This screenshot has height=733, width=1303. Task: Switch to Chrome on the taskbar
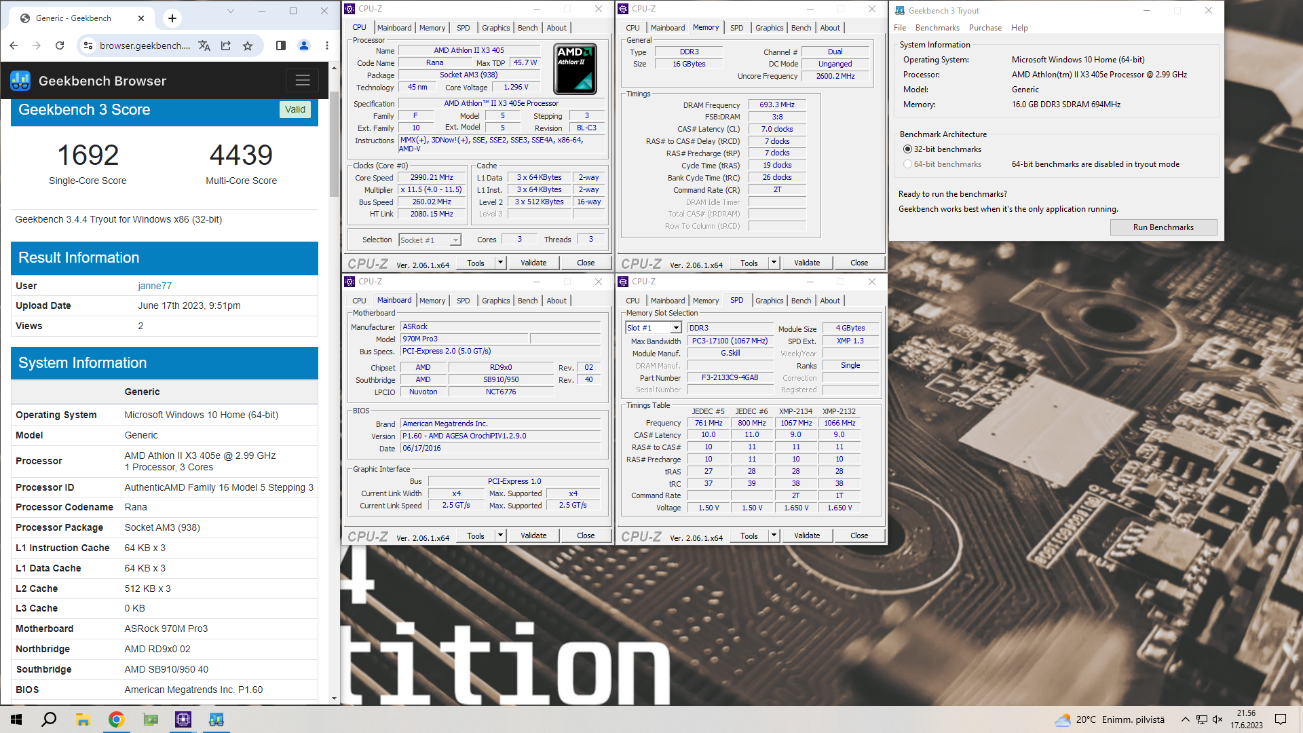(116, 719)
